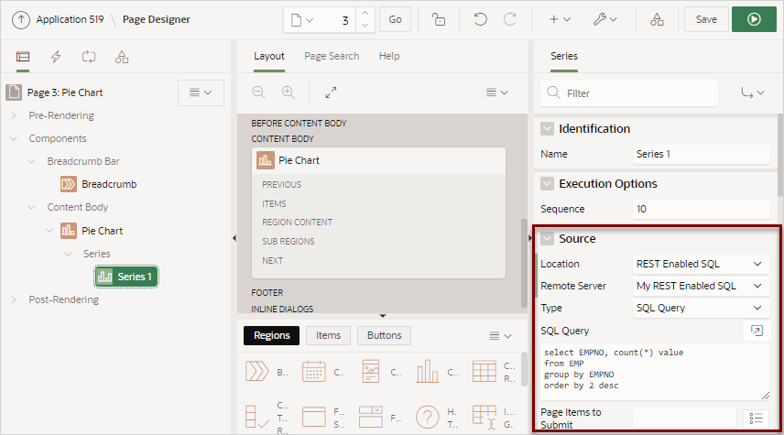Select Series 1 in the tree

pos(126,277)
